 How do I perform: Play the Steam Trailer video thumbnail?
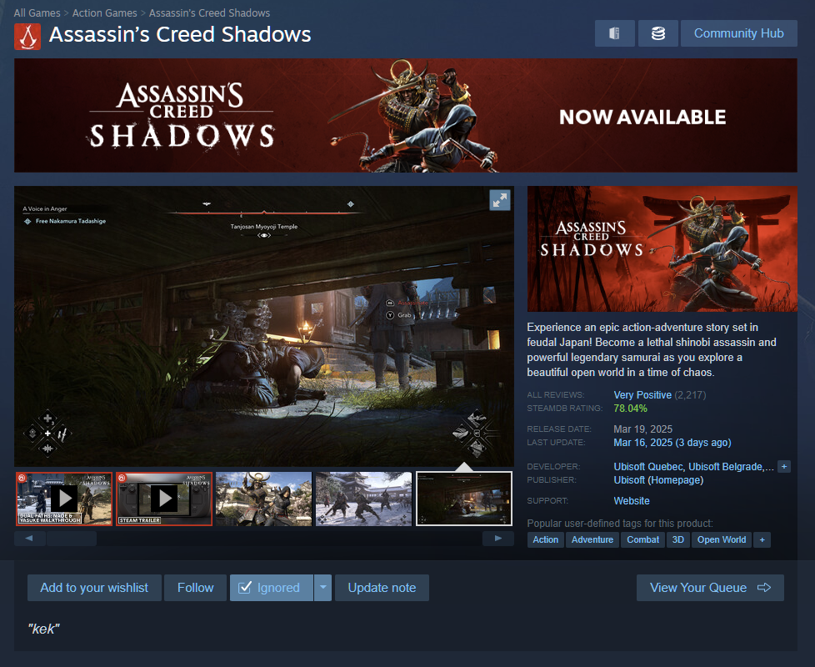[163, 499]
